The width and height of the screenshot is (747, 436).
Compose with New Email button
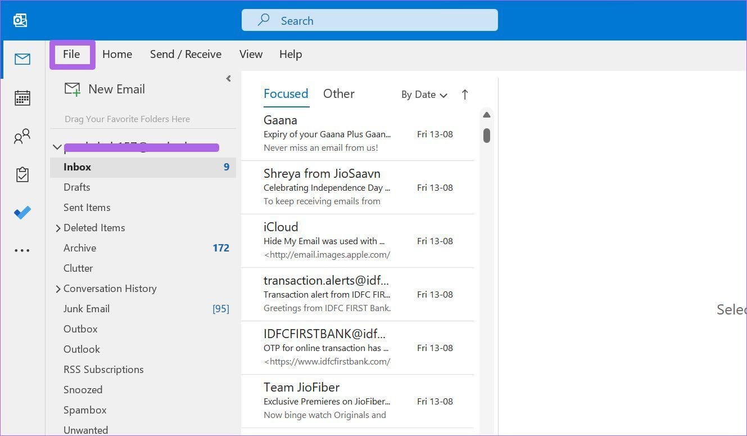click(105, 89)
